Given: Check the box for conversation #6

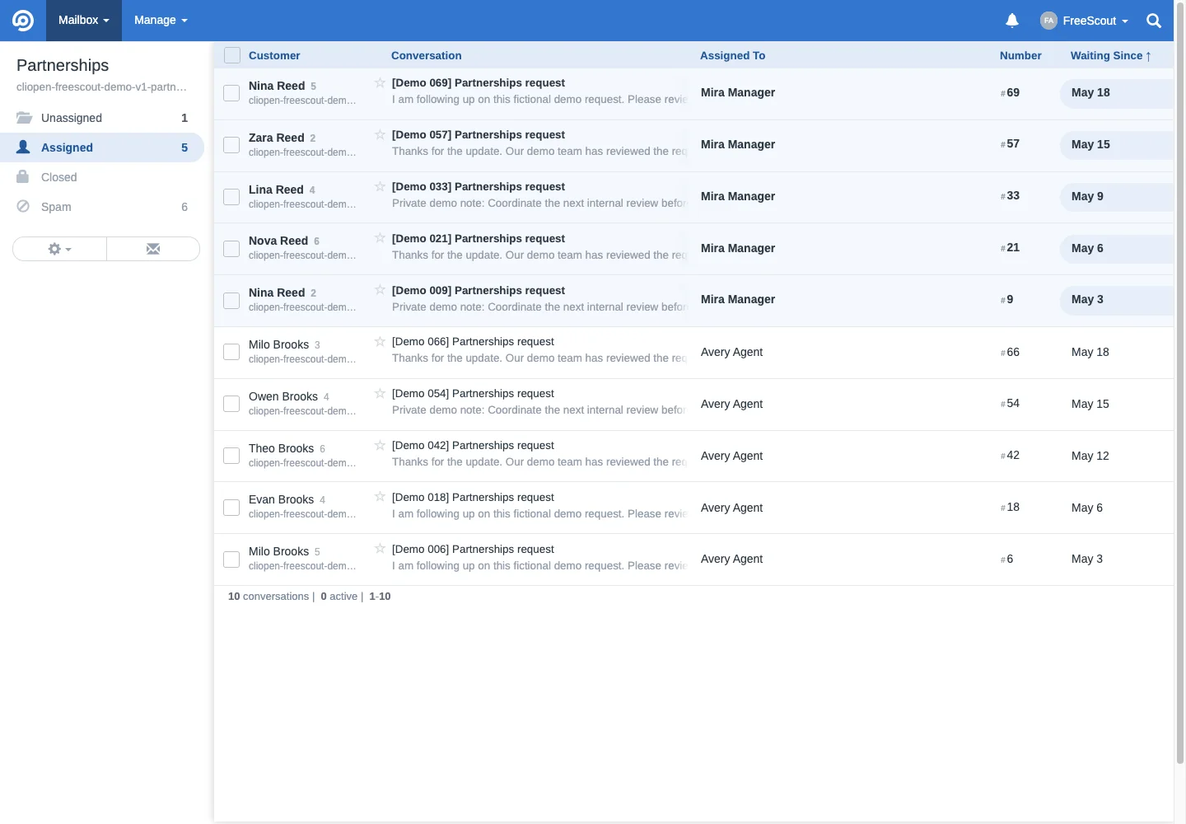Looking at the screenshot, I should [x=231, y=559].
